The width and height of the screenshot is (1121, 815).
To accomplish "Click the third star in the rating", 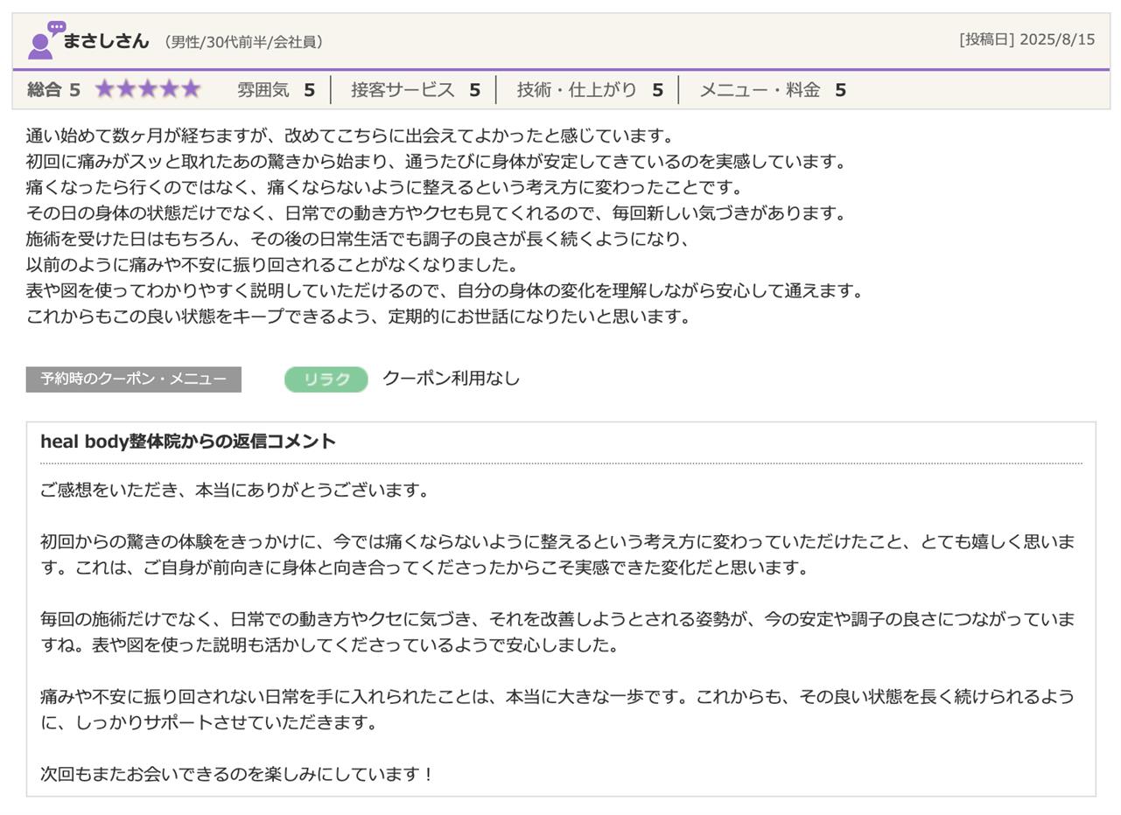I will click(x=148, y=89).
